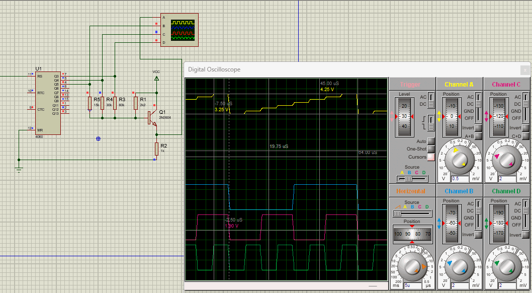Toggle Invert on Channel A
This screenshot has height=293, width=532.
pos(478,128)
